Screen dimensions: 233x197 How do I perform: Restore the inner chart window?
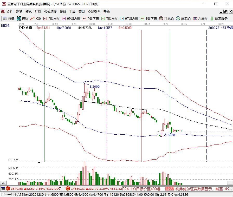click(226, 12)
